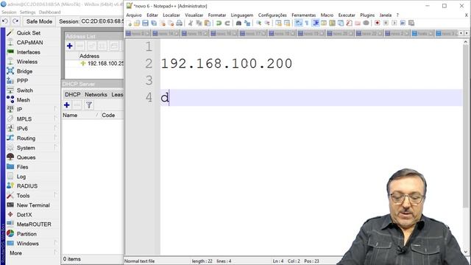The width and height of the screenshot is (471, 265).
Task: Open the Editar menu
Action: click(x=152, y=15)
